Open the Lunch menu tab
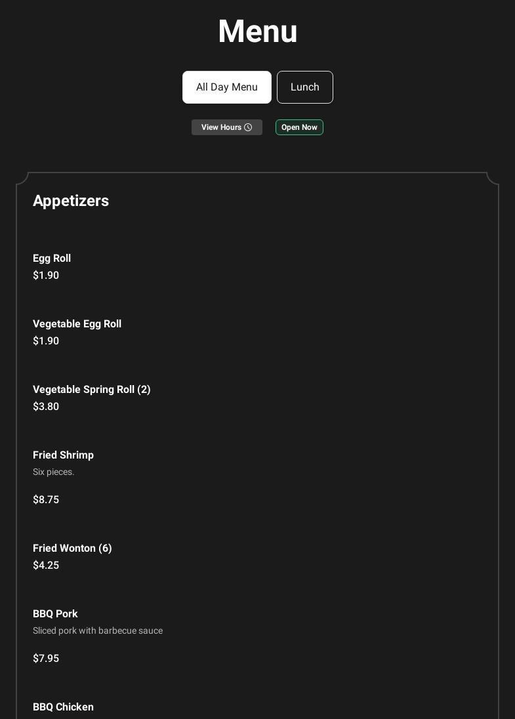Viewport: 515px width, 719px height. (305, 87)
